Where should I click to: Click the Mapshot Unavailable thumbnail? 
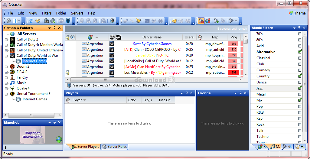[33, 135]
